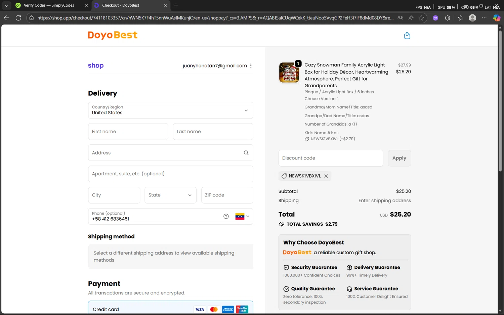This screenshot has width=504, height=315.
Task: Open the browser profile avatar
Action: (x=472, y=18)
